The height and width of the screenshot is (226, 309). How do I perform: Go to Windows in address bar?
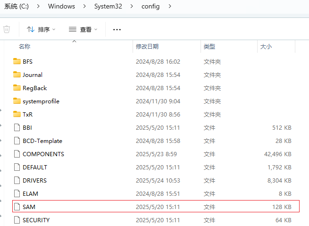(61, 6)
